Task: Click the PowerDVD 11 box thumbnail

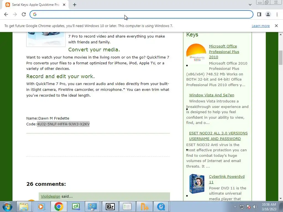Action: pos(197,184)
